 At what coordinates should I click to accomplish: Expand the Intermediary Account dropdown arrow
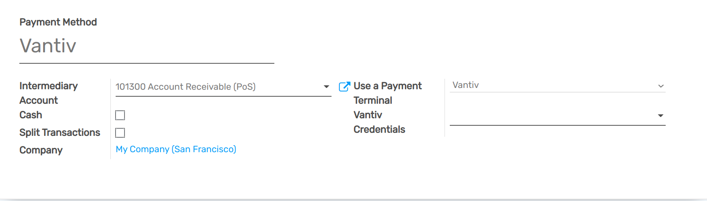[326, 87]
